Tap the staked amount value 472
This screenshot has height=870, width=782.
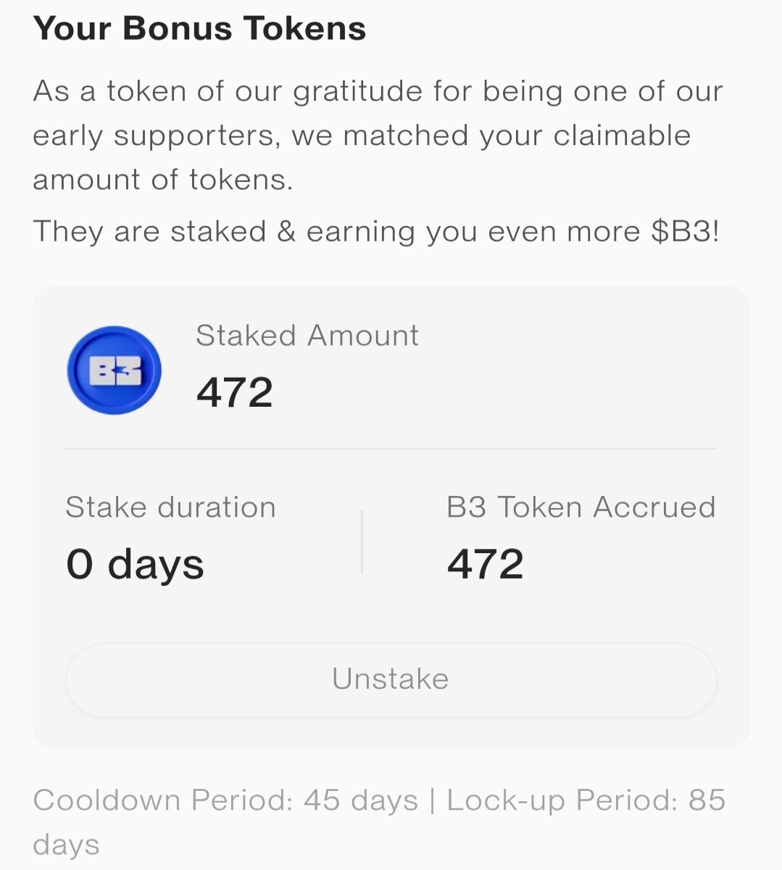(235, 392)
